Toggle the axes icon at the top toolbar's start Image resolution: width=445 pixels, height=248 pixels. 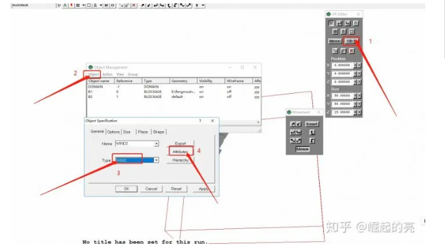click(x=59, y=5)
